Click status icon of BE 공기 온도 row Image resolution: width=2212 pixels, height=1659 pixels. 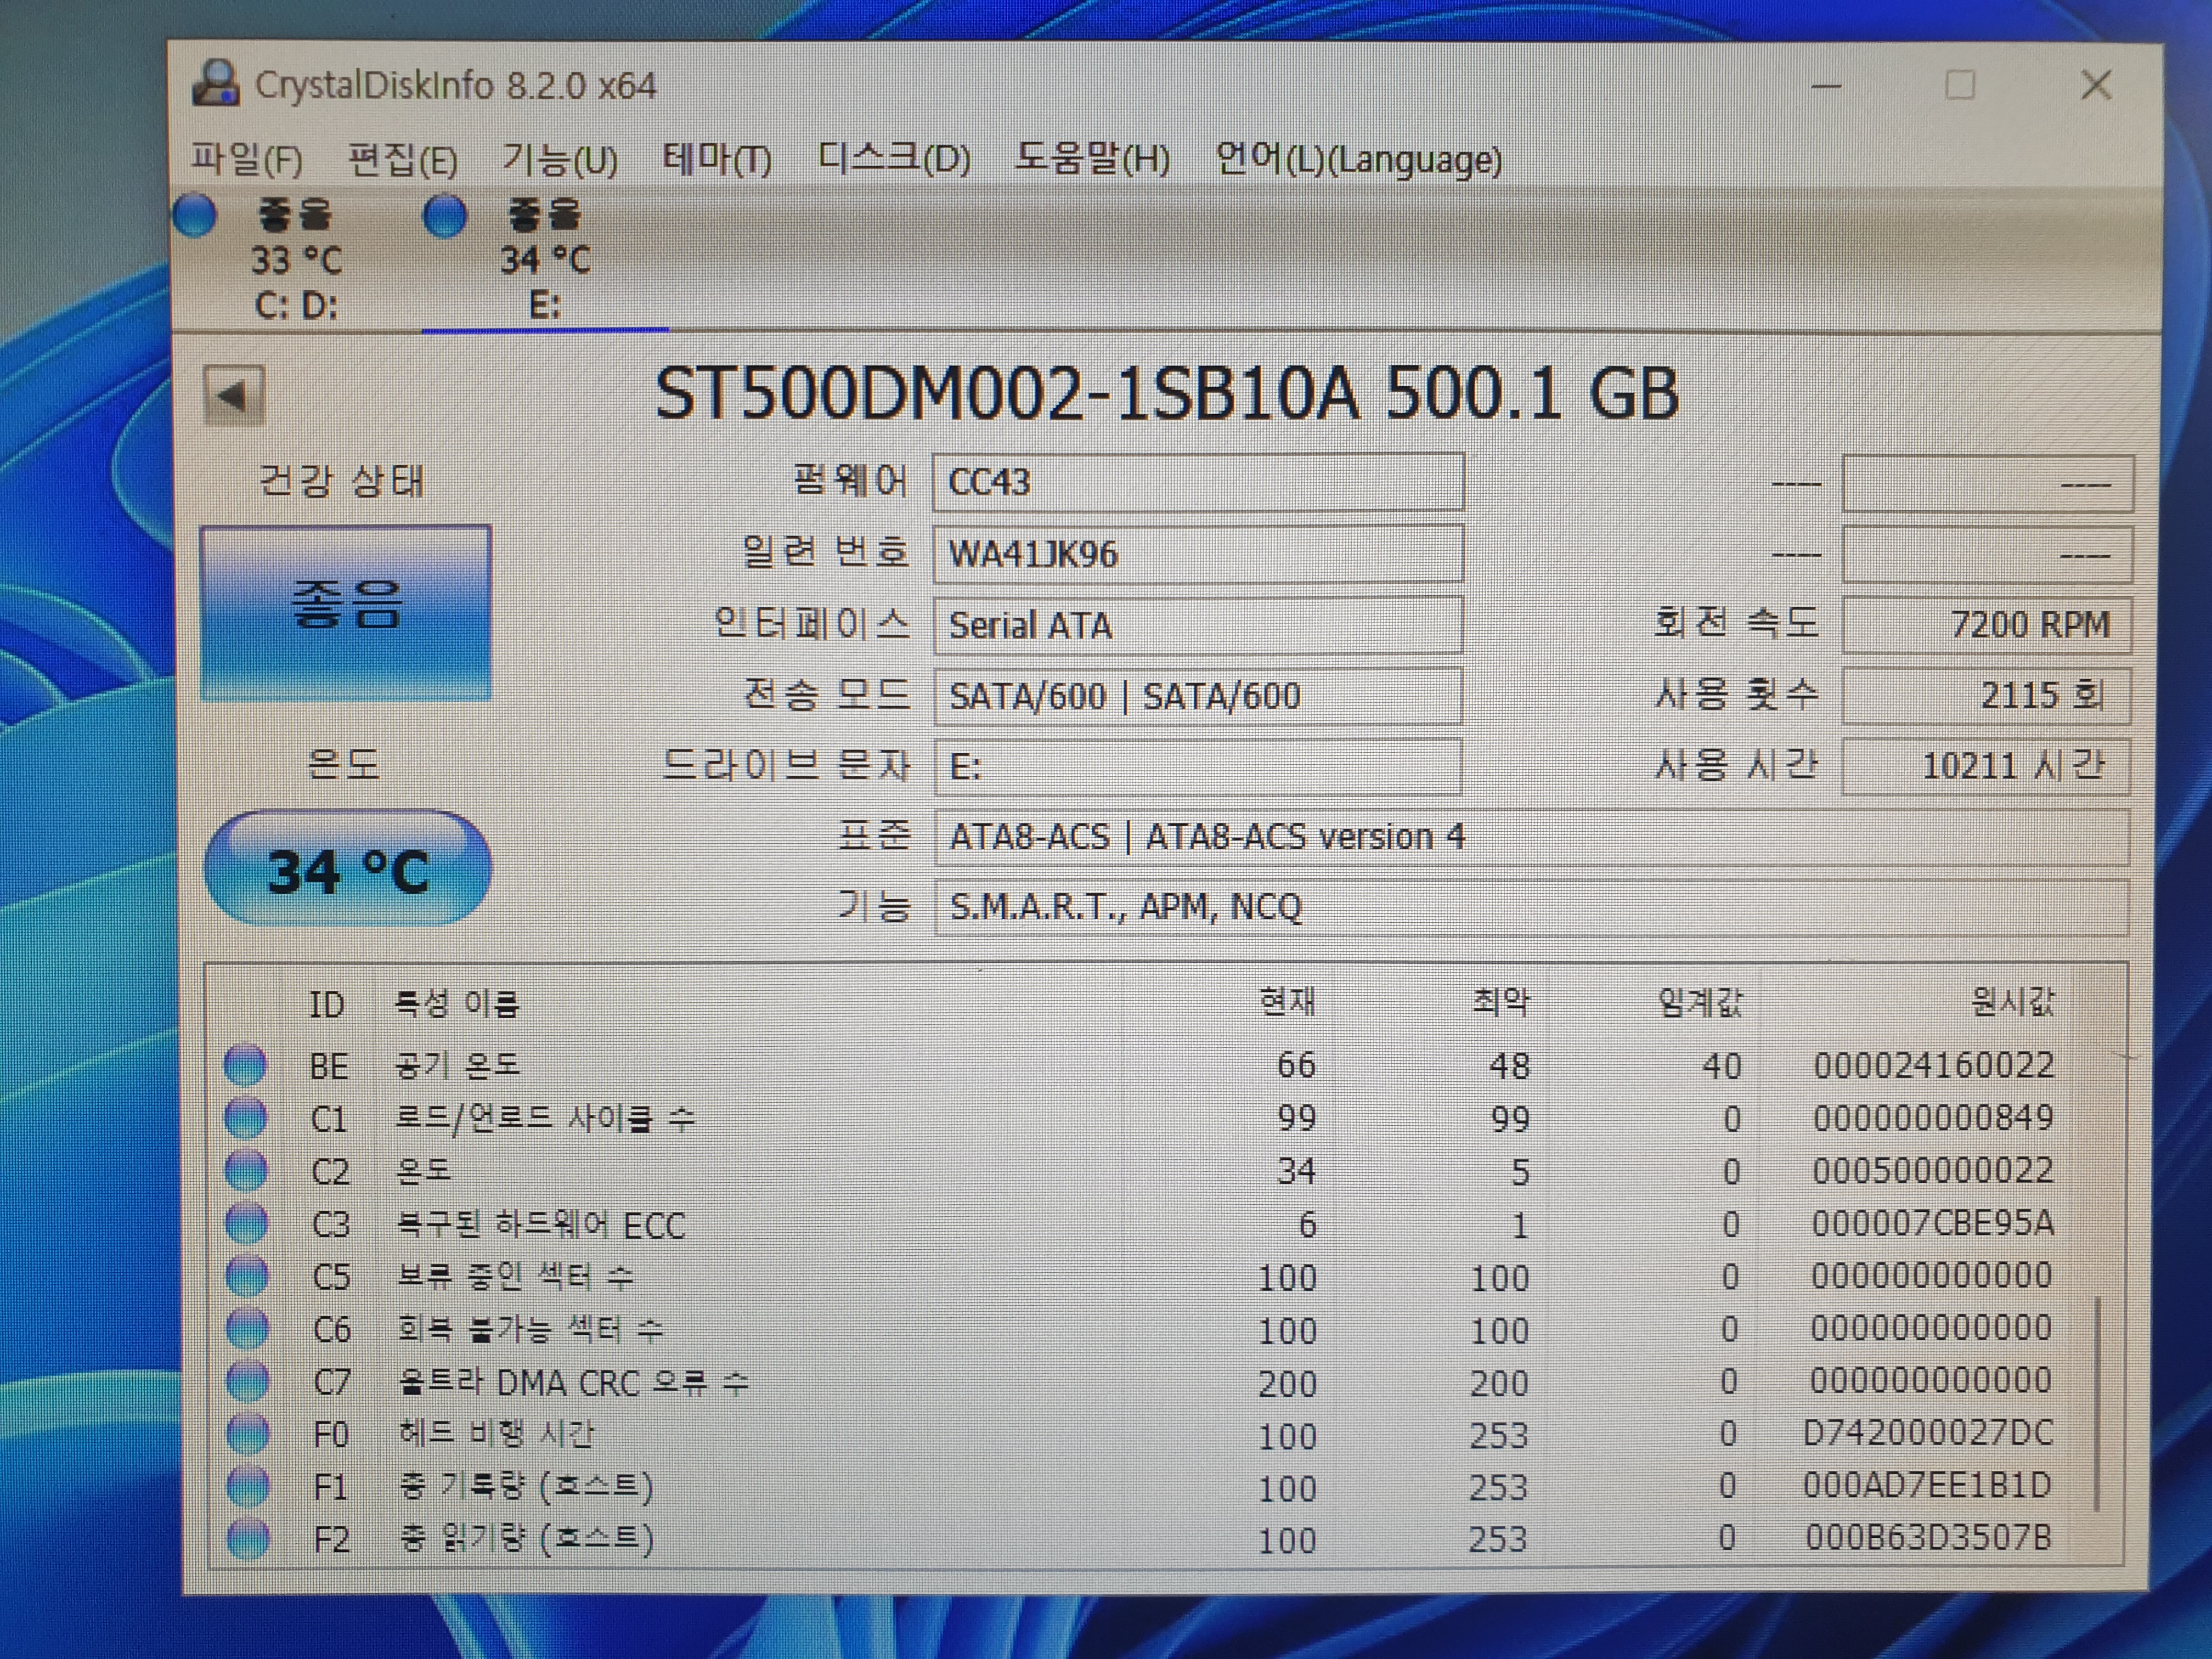tap(246, 1064)
